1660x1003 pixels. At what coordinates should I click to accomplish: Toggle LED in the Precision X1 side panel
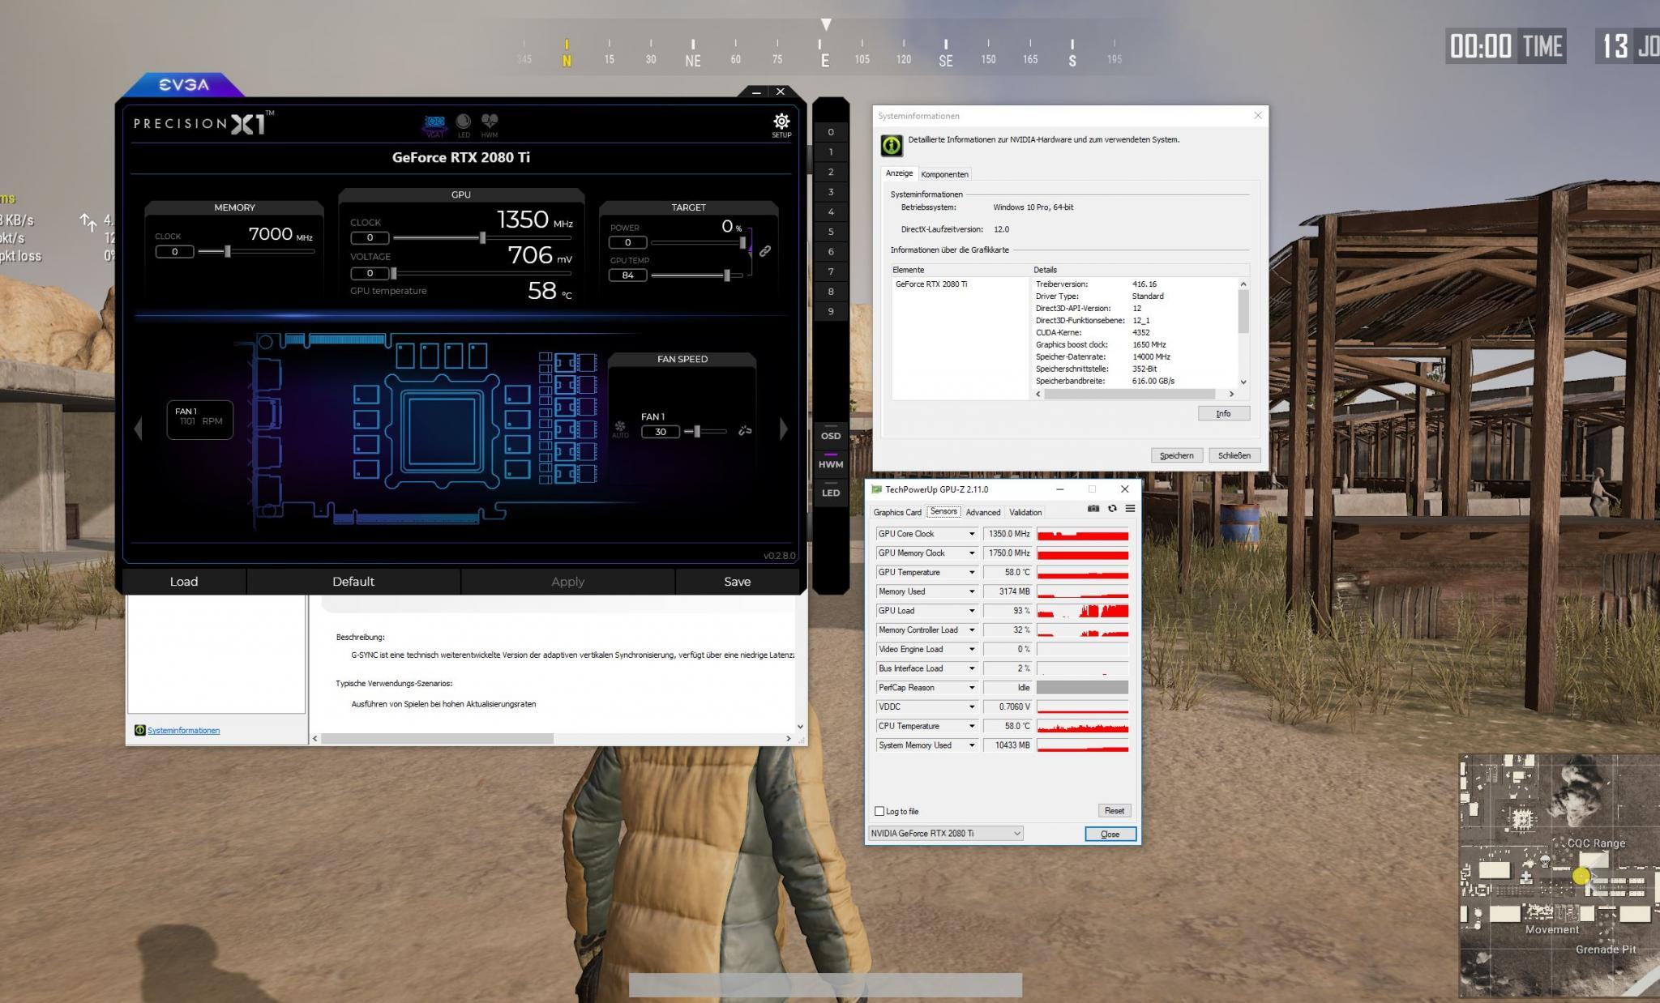click(831, 493)
